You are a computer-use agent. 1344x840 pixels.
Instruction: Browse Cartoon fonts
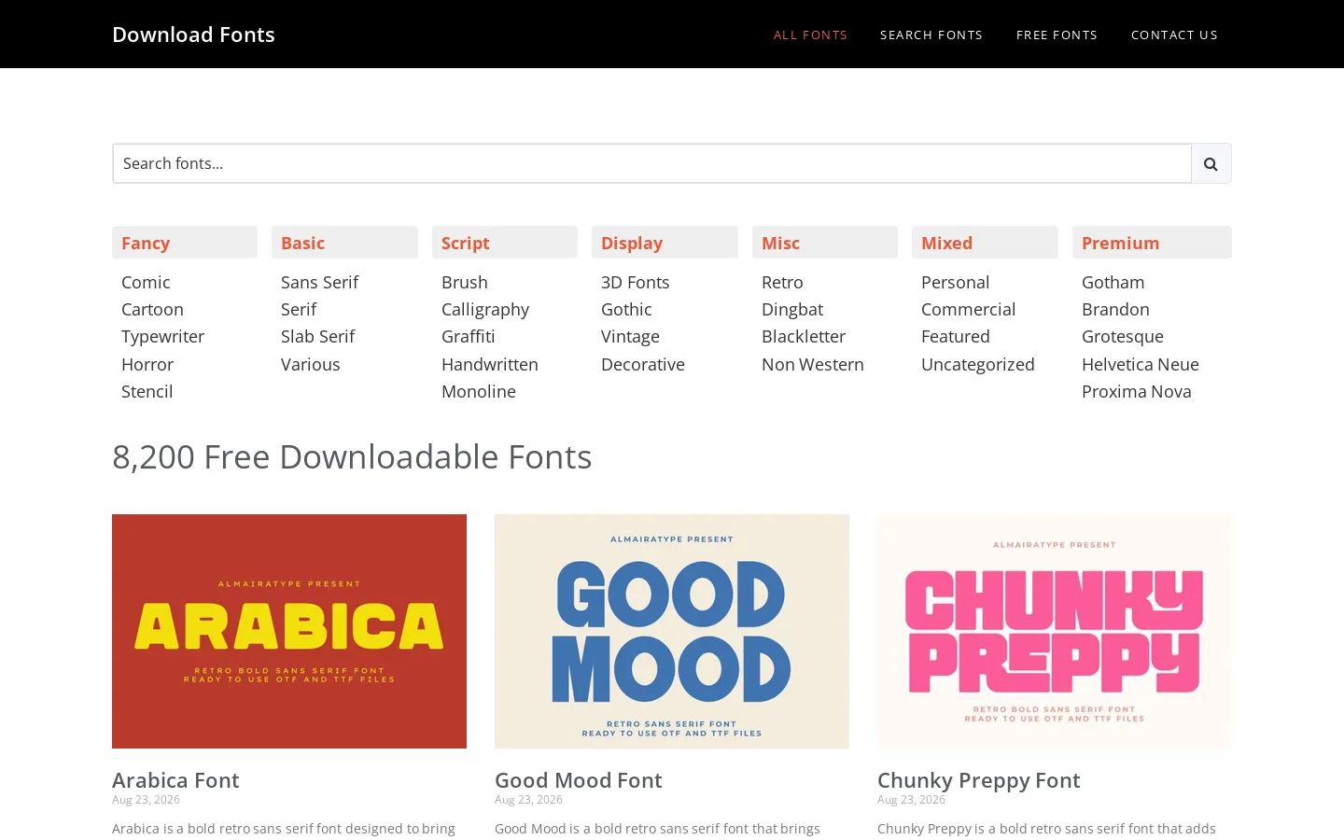152,309
